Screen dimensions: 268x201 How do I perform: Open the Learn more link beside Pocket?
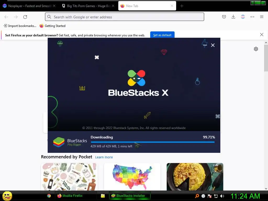[x=104, y=157]
